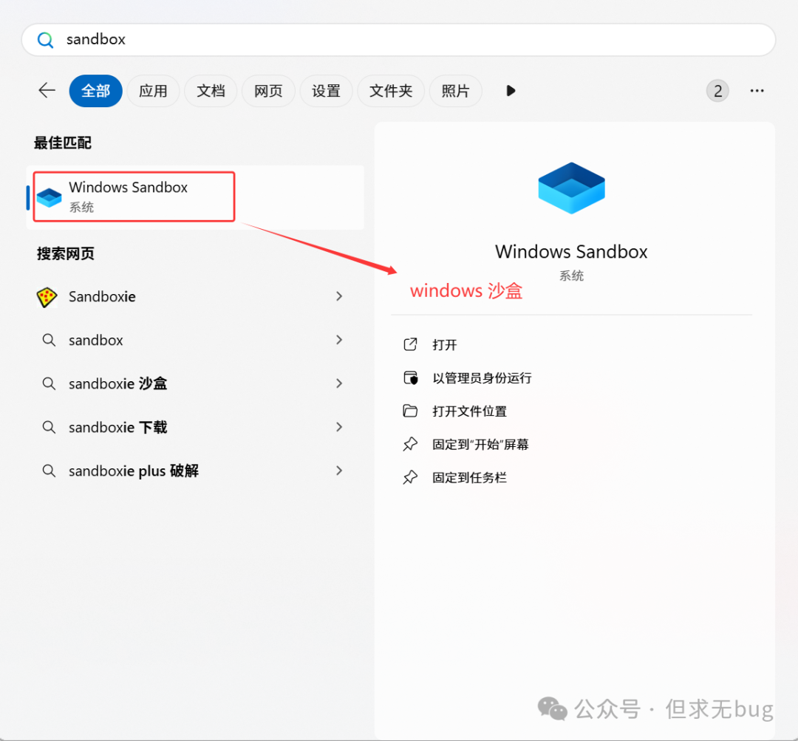The width and height of the screenshot is (798, 741).
Task: Click the large Windows Sandbox logo
Action: point(571,188)
